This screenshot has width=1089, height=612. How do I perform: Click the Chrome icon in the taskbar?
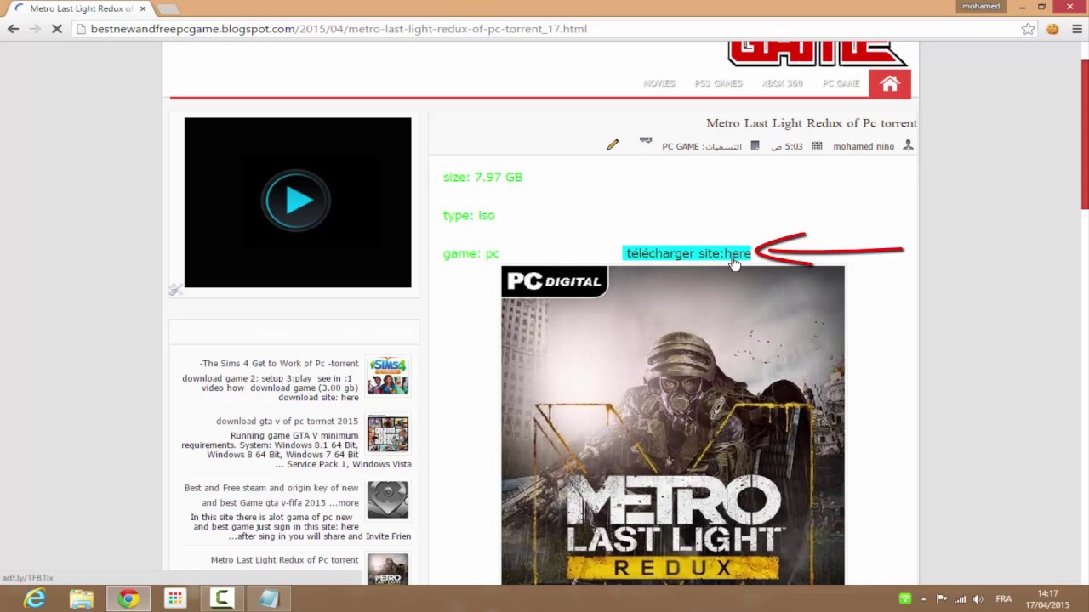128,598
